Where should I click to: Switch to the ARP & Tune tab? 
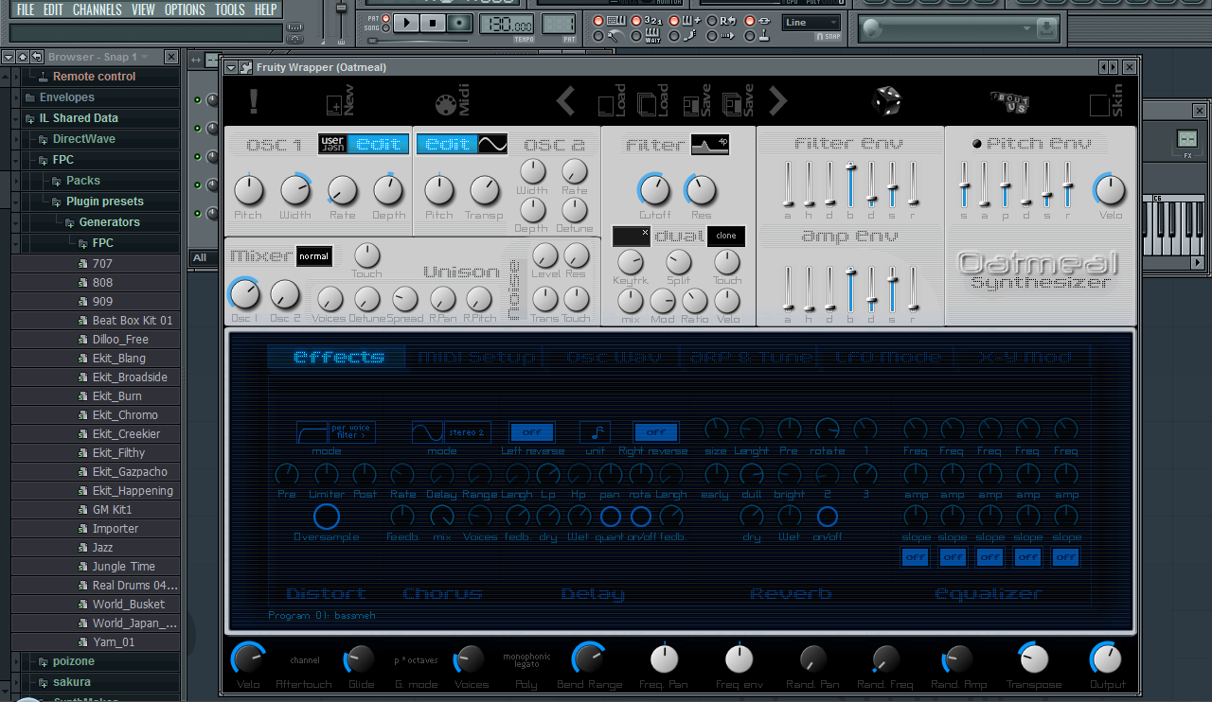tap(752, 357)
